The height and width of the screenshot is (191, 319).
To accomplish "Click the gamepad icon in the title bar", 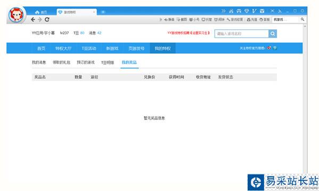I will 239,11.
